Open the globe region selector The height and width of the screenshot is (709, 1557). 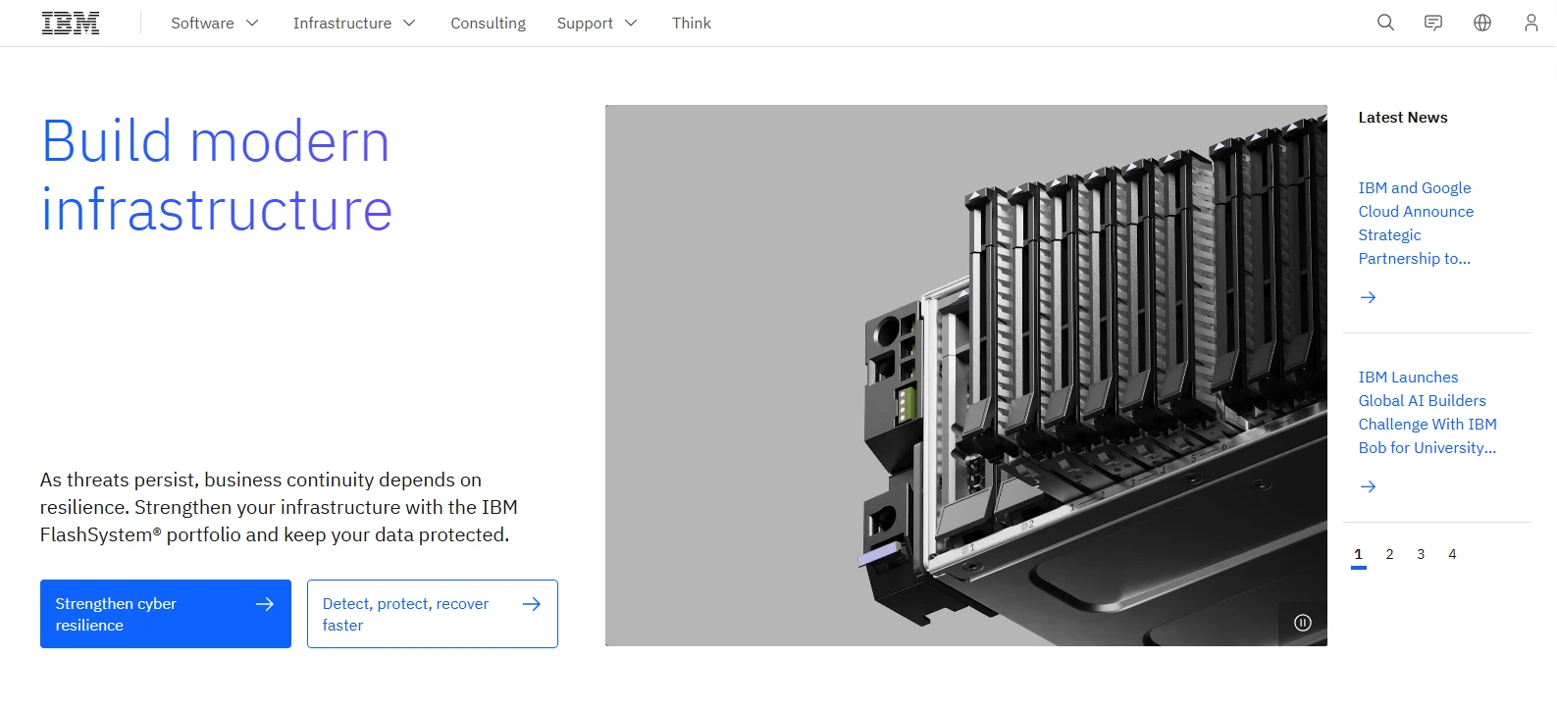[x=1482, y=23]
